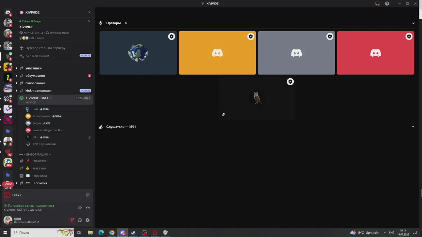422x237 pixels.
Task: Collapse the Ораторы speakers section
Action: 413,23
